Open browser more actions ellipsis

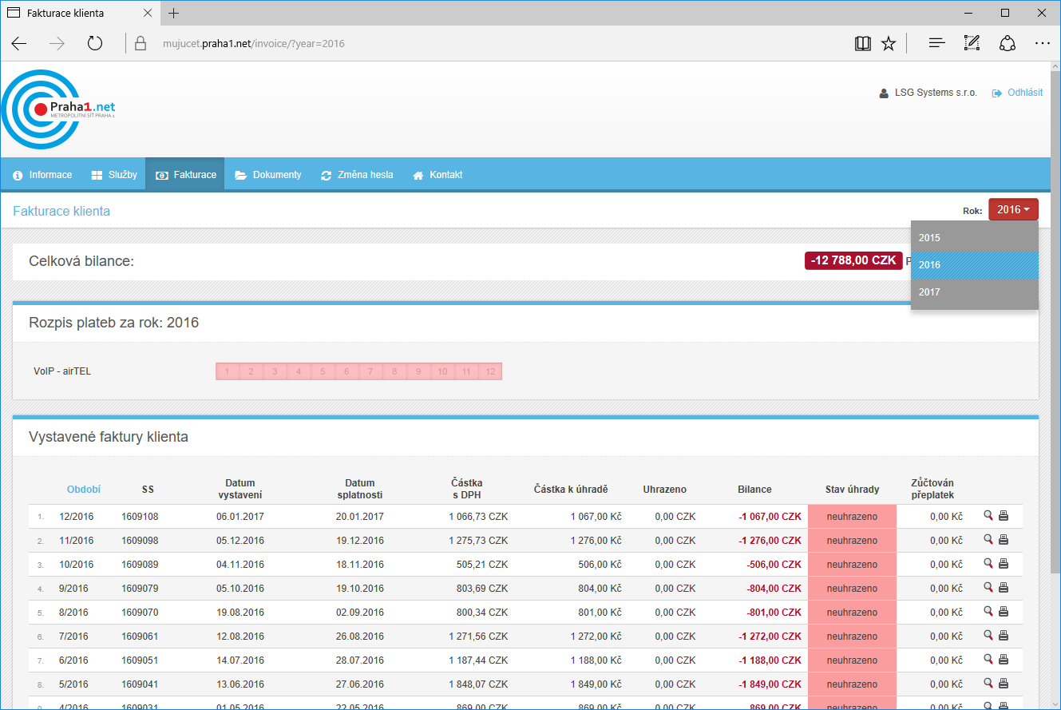pyautogui.click(x=1043, y=44)
